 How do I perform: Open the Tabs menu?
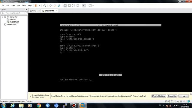click(24, 5)
